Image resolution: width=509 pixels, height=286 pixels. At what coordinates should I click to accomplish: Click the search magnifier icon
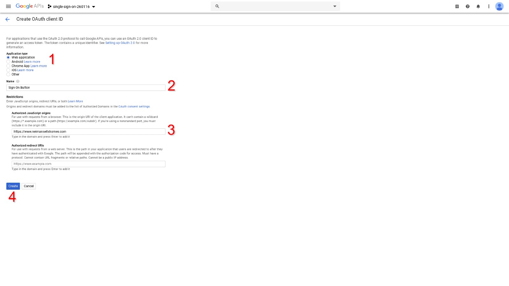[x=217, y=6]
